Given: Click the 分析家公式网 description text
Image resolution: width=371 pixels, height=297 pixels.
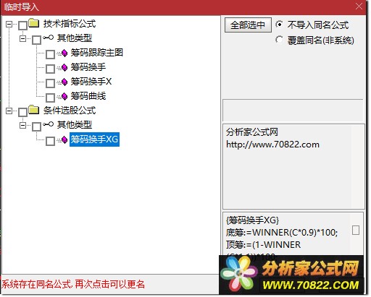Looking at the screenshot, I should pyautogui.click(x=252, y=132).
